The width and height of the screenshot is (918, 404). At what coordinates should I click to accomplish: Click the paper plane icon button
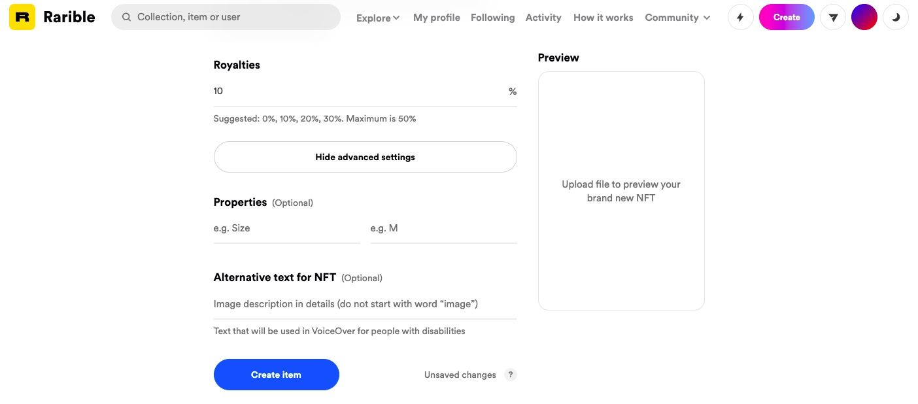coord(833,18)
